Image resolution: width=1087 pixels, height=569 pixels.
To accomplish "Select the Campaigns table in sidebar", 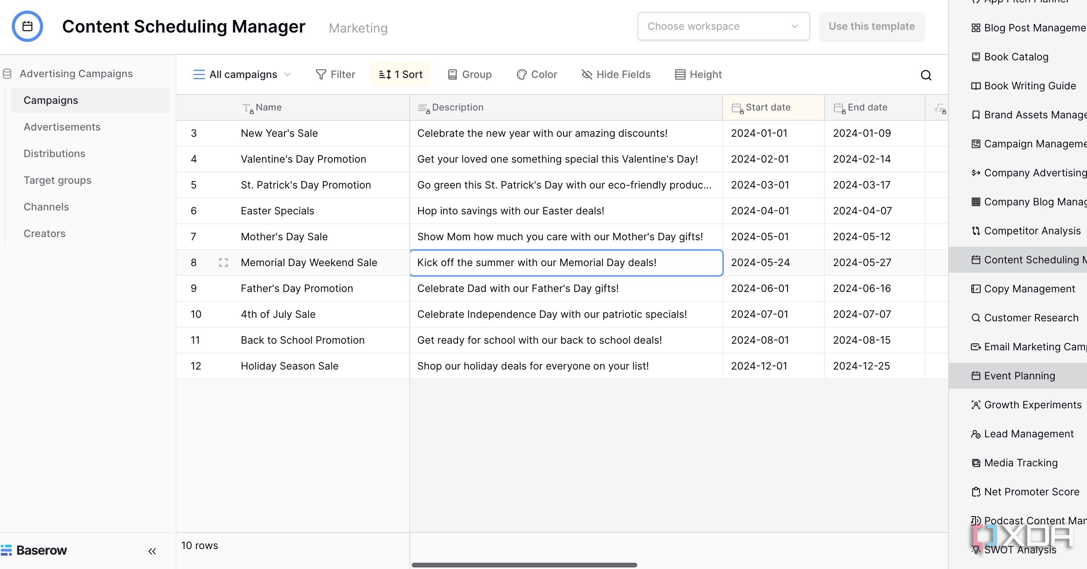I will 90,100.
